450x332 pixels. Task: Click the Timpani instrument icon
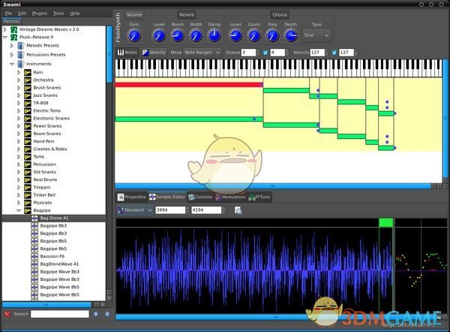28,188
